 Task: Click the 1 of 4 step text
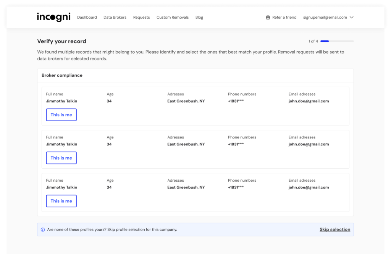313,41
